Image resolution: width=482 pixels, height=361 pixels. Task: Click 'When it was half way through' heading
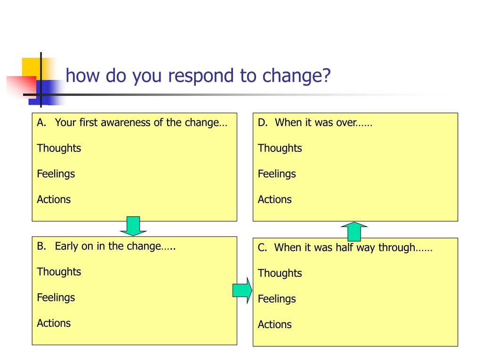pyautogui.click(x=353, y=248)
